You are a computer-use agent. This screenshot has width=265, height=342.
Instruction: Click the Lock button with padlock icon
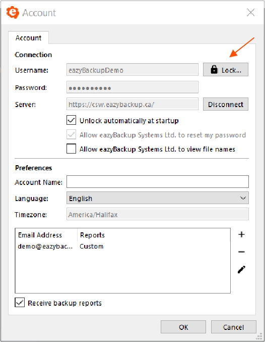coord(225,70)
